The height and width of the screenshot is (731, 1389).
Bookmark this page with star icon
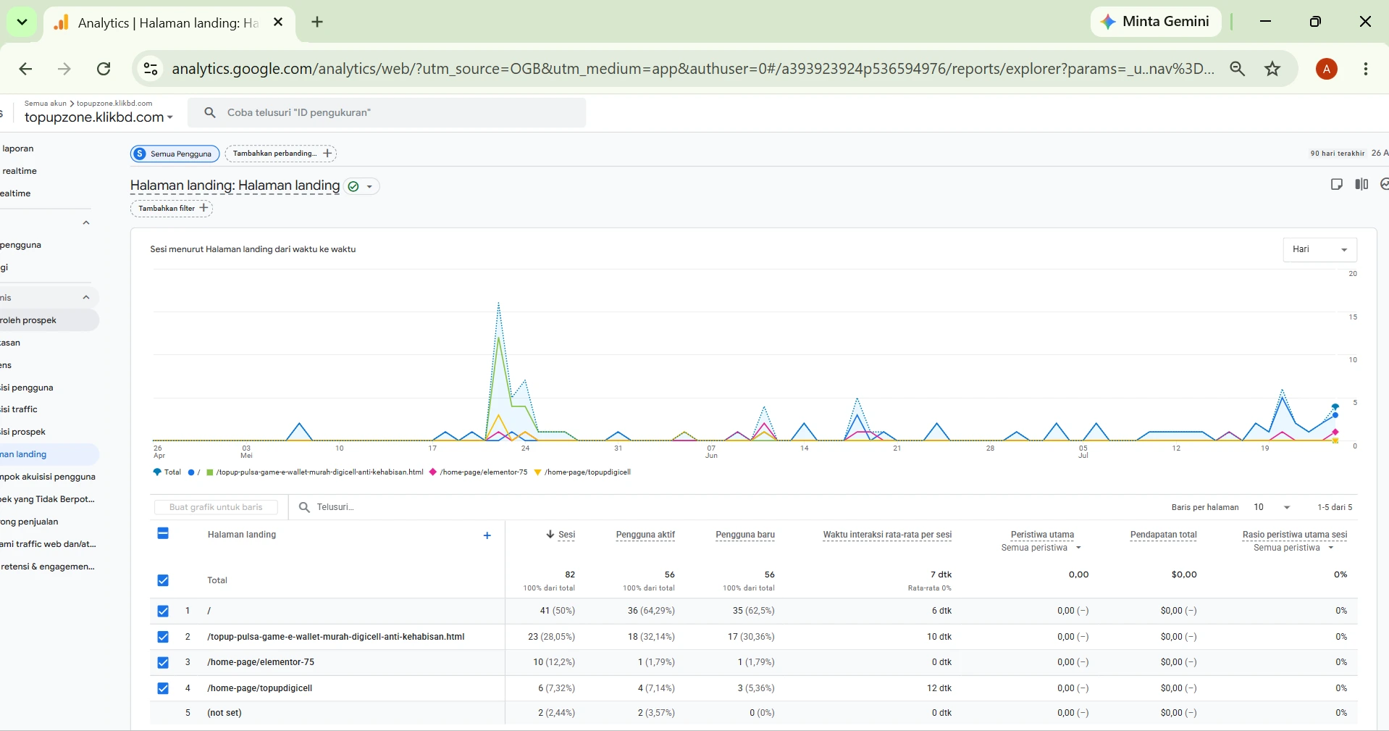(x=1272, y=69)
